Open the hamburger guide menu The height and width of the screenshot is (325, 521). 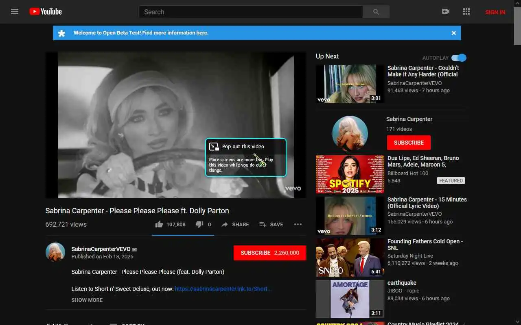point(15,11)
